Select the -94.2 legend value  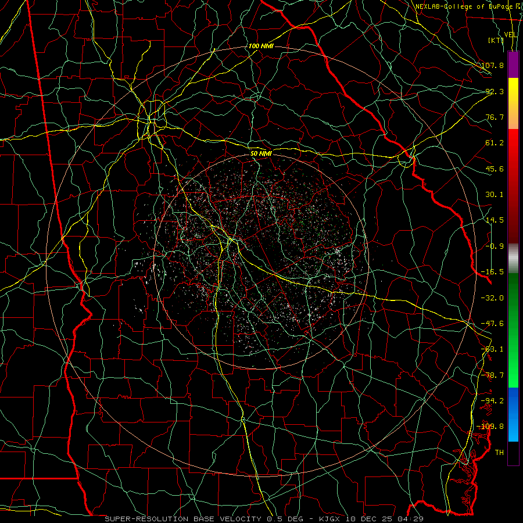[x=492, y=401]
